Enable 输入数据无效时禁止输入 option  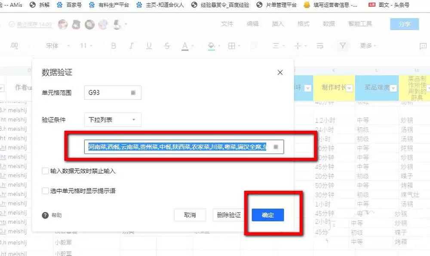coord(45,171)
